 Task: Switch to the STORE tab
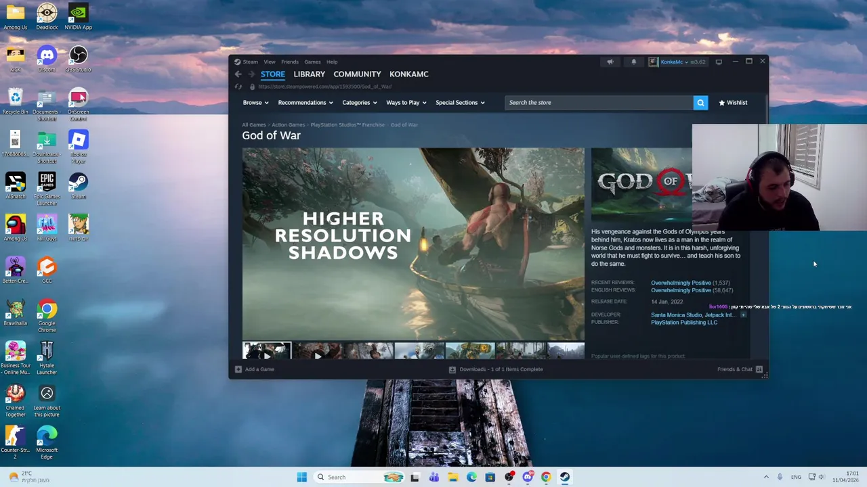[x=273, y=74]
